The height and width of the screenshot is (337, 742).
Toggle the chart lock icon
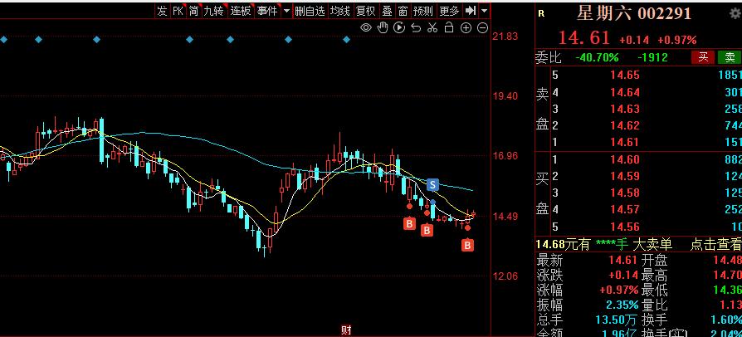(x=449, y=28)
